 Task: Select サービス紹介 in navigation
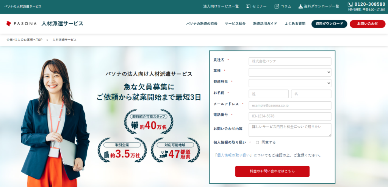(x=235, y=24)
